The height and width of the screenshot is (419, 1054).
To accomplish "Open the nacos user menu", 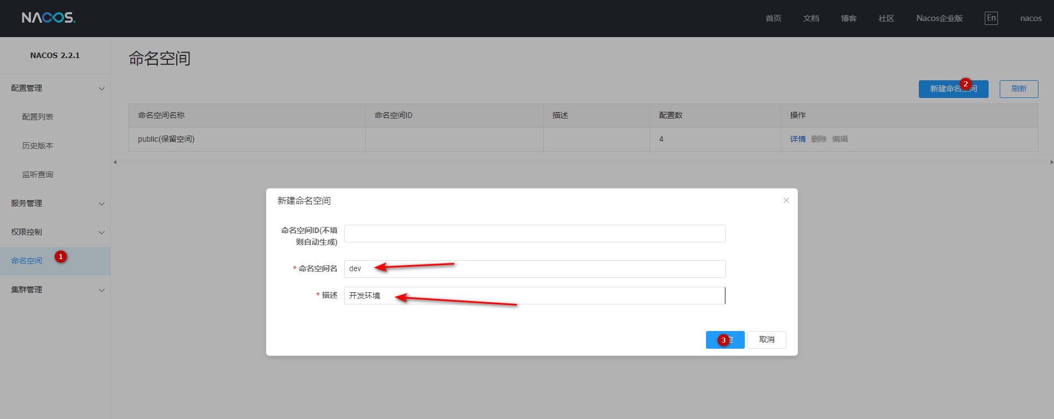I will pos(1031,18).
